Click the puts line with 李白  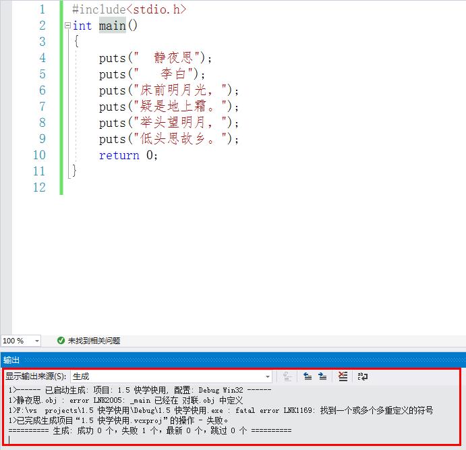[152, 74]
